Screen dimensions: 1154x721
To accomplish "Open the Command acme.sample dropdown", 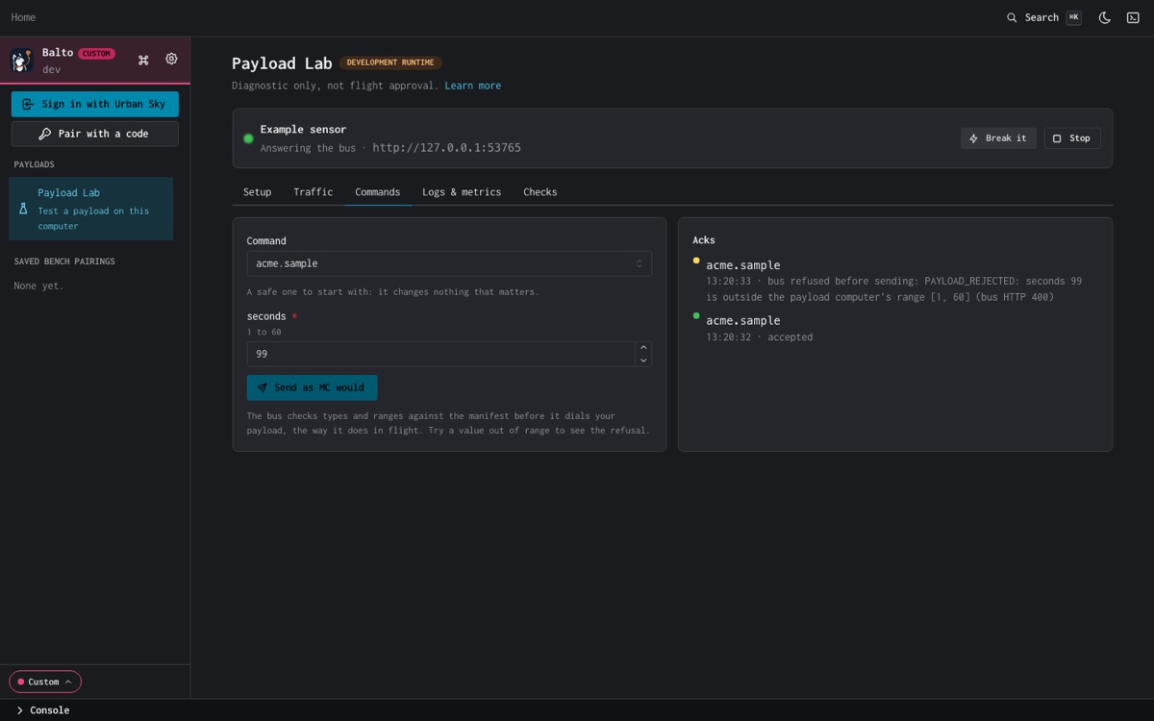I will pyautogui.click(x=449, y=263).
